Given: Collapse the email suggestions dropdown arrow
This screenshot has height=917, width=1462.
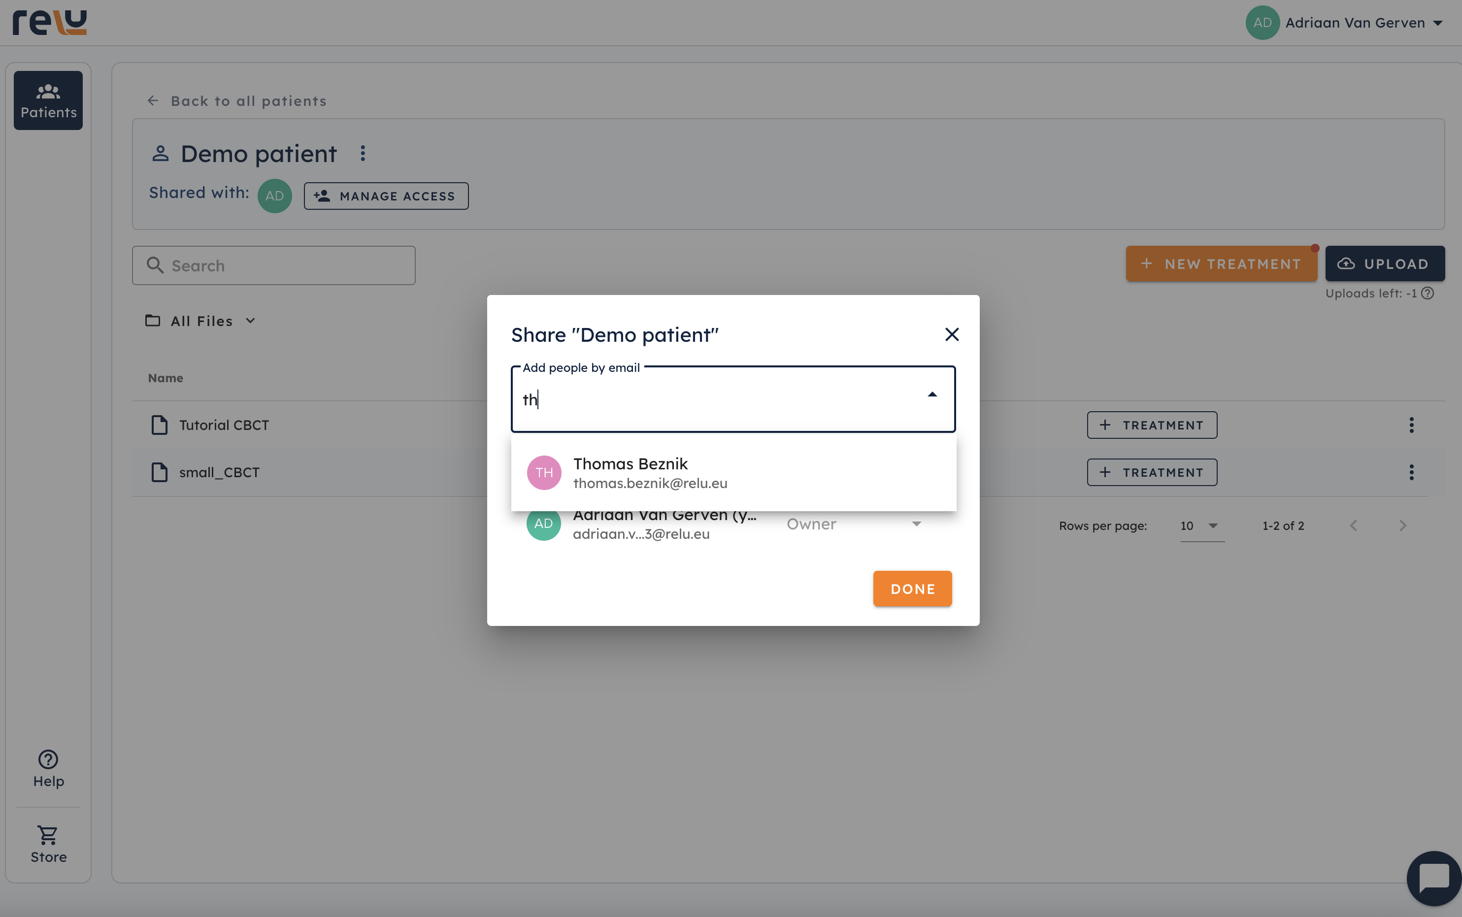Looking at the screenshot, I should click(x=932, y=395).
